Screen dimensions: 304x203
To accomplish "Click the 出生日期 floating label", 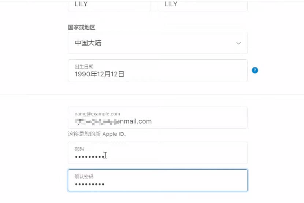I will coord(84,66).
